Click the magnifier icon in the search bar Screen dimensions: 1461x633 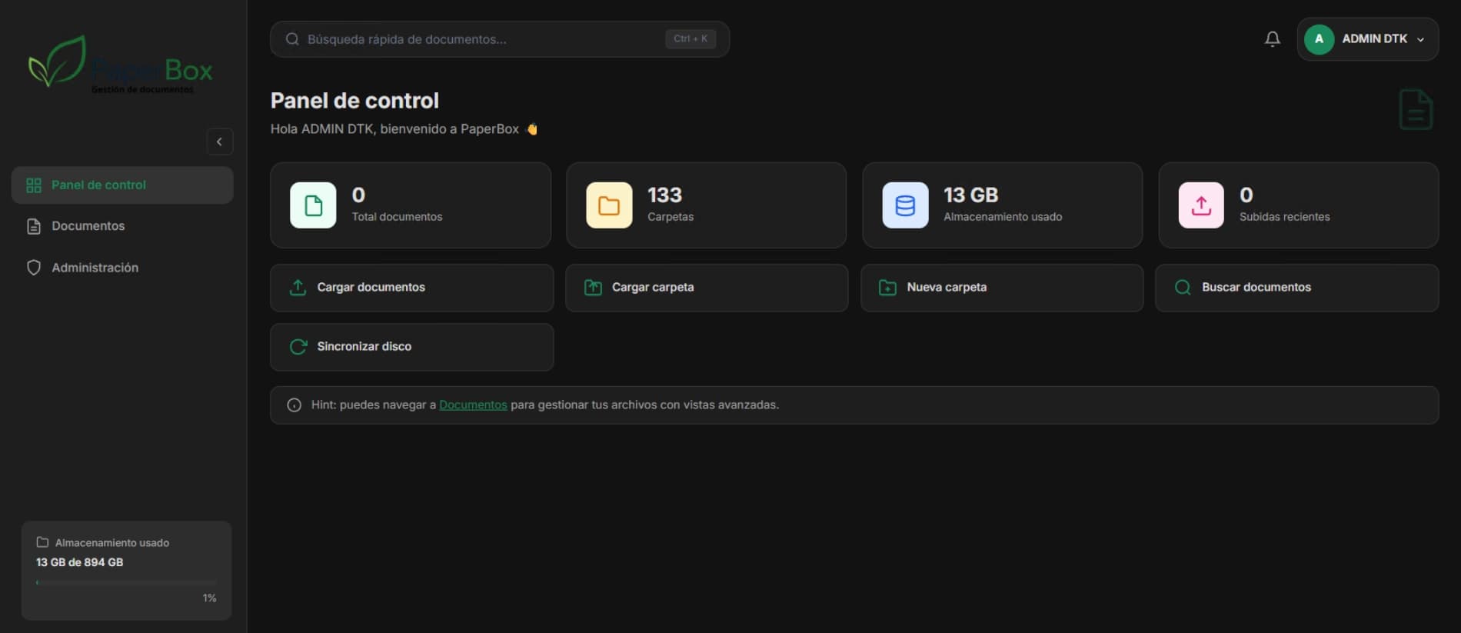(x=292, y=39)
